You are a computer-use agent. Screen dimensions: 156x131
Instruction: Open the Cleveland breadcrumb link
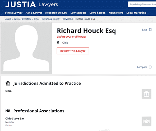67,19
